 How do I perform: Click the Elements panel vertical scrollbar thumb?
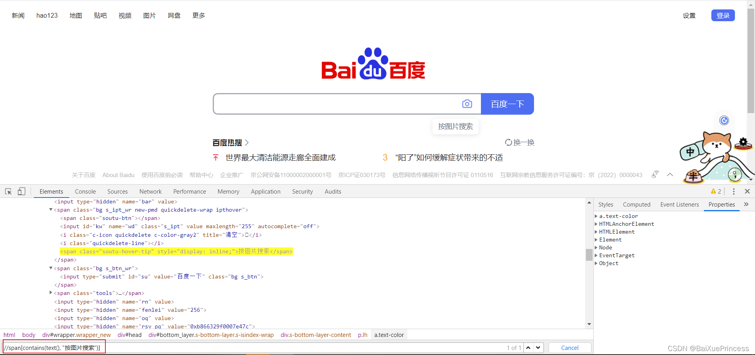click(x=589, y=255)
